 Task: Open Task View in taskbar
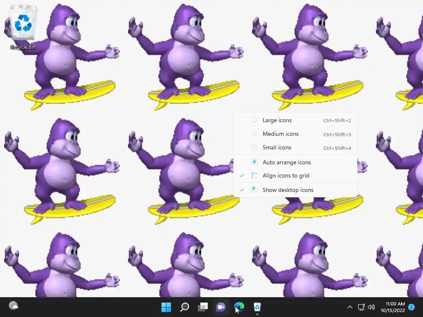coord(203,307)
